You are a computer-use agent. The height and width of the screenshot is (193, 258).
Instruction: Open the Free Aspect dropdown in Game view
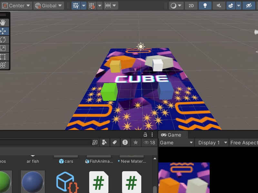click(244, 142)
